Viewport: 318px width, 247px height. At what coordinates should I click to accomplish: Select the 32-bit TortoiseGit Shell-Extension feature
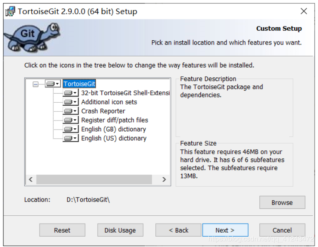click(x=125, y=93)
